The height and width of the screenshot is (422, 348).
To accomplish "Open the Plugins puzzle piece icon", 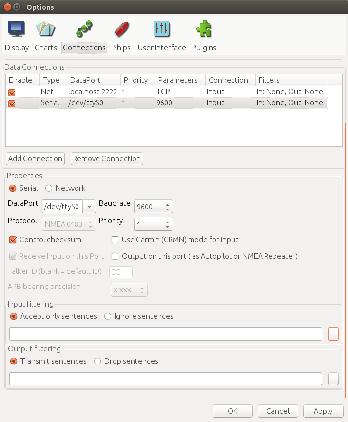I will coord(204,29).
